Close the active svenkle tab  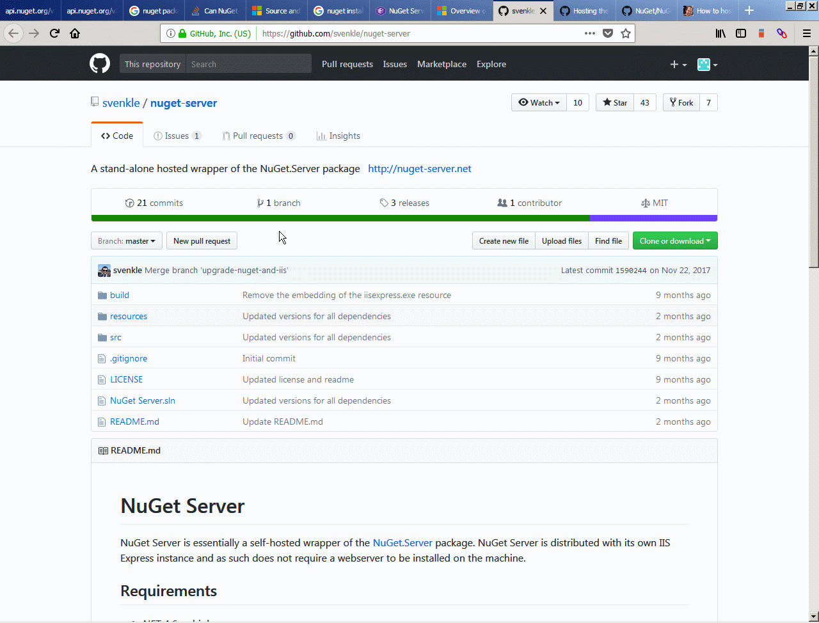(543, 11)
